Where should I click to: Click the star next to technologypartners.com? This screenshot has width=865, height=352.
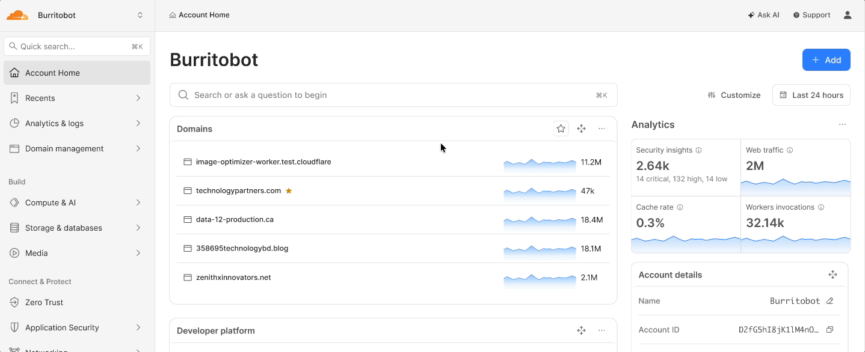289,191
